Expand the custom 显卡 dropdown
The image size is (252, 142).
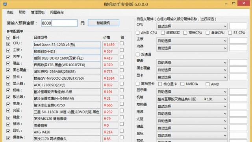click(192, 77)
